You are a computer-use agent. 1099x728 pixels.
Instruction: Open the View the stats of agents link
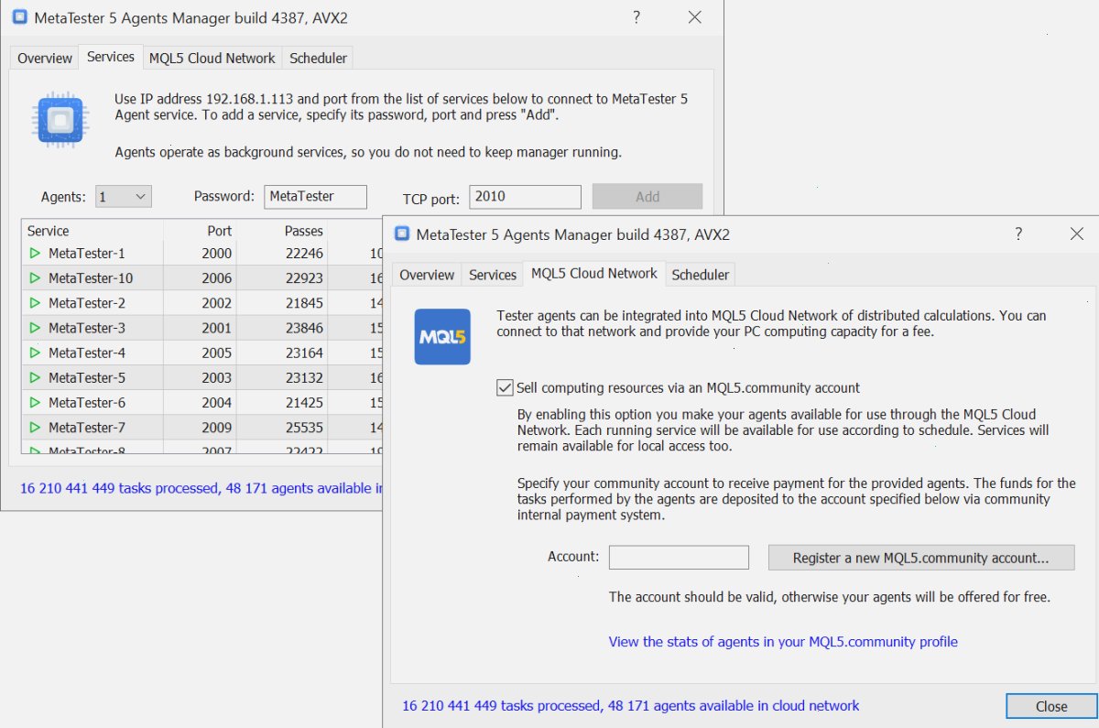click(x=783, y=642)
